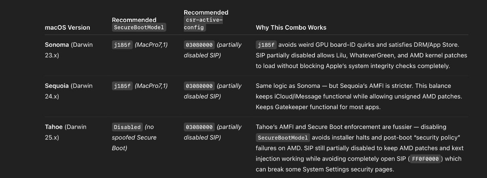Screen dimensions: 487x178
Task: Click 03080000 value in Sonoma row
Action: [x=199, y=45]
